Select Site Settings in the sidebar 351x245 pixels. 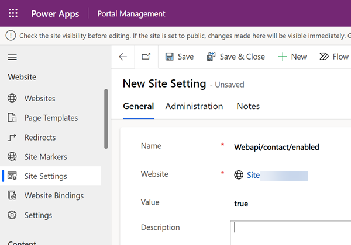[46, 176]
